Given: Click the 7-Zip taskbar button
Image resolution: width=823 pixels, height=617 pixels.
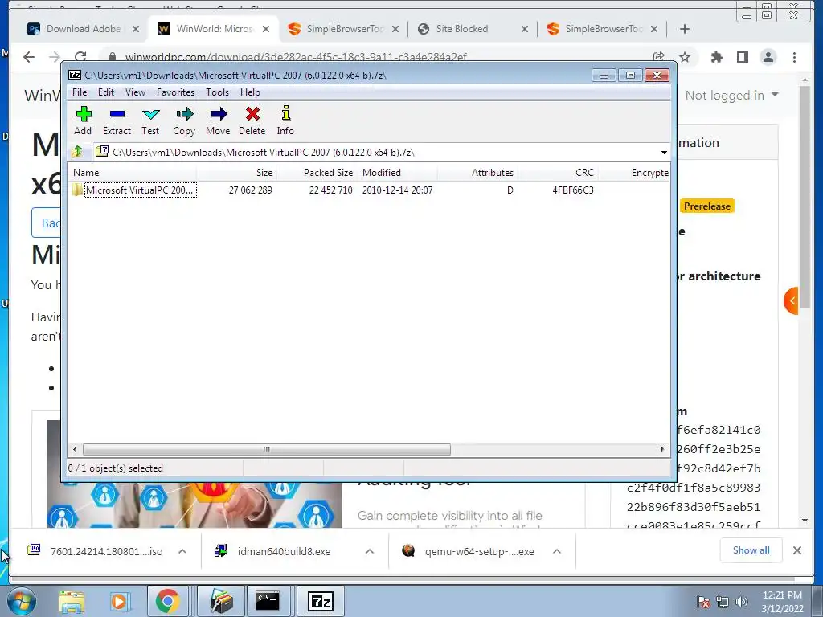Looking at the screenshot, I should pyautogui.click(x=321, y=601).
